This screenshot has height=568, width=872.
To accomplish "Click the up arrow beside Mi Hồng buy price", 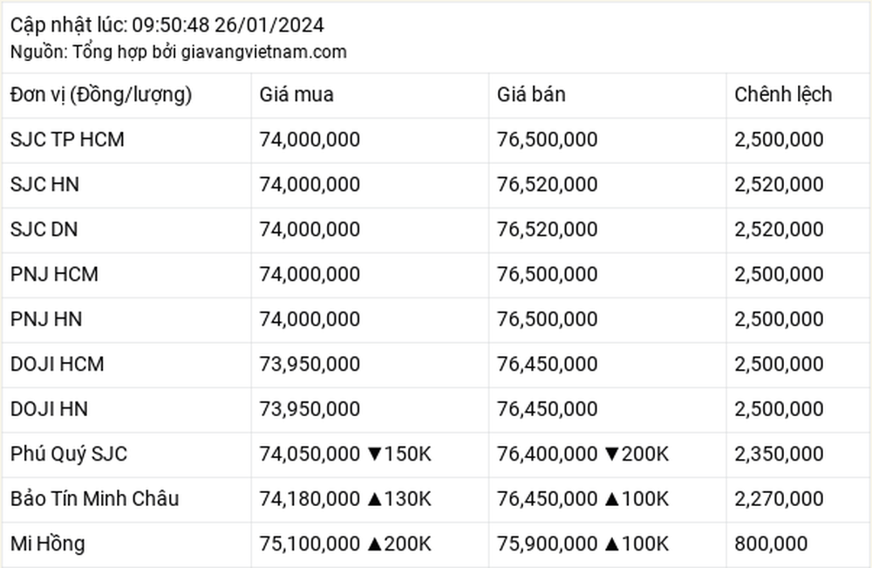I will pyautogui.click(x=374, y=544).
